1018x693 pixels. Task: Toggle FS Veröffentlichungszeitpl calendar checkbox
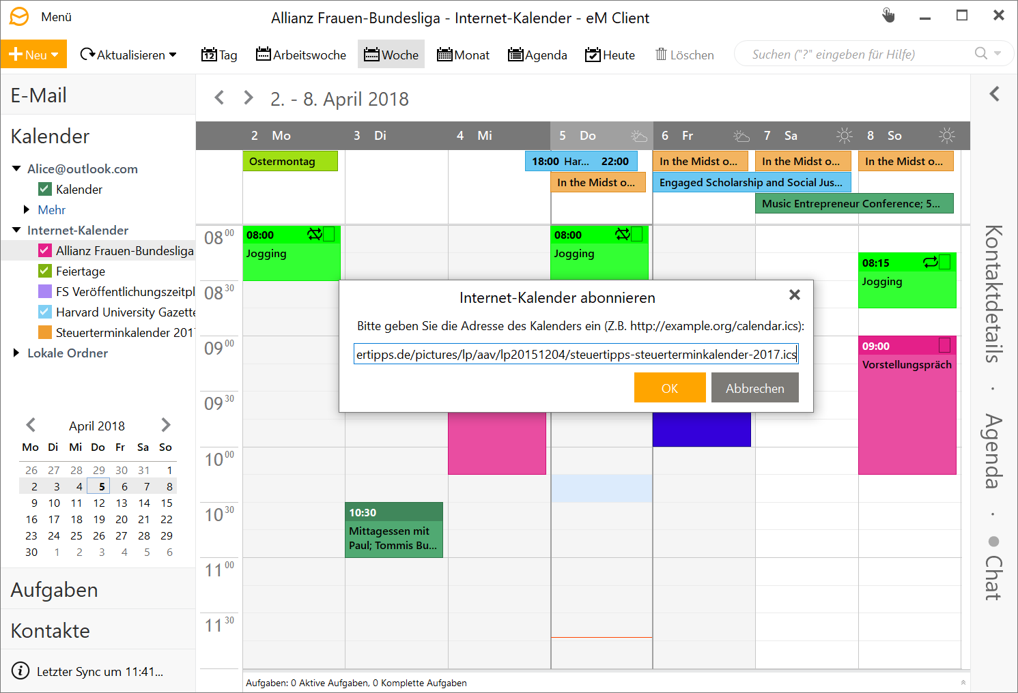pyautogui.click(x=45, y=291)
